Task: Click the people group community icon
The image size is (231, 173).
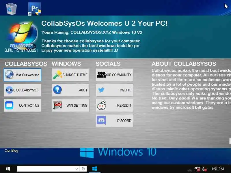Action: tap(101, 75)
